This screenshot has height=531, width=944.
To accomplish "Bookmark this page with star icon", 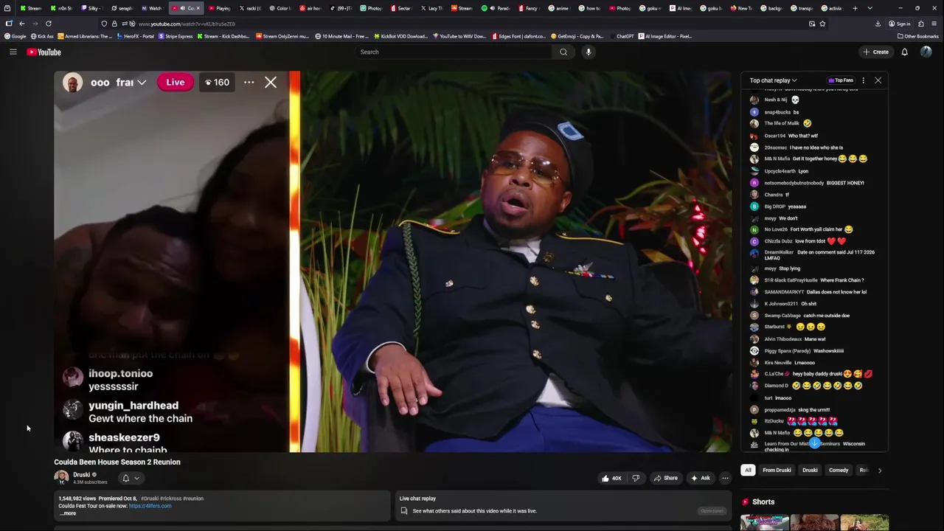I will coord(822,24).
